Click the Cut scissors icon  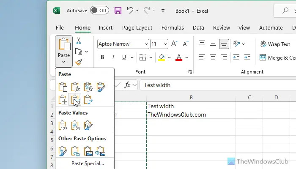pos(79,41)
